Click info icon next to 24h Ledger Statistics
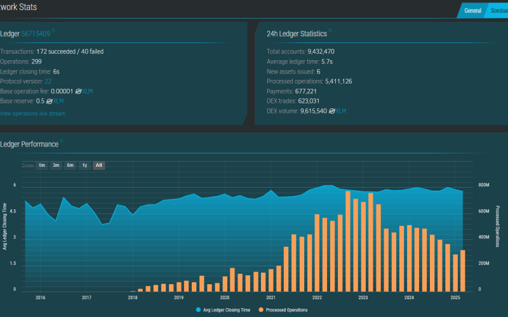 coord(330,30)
